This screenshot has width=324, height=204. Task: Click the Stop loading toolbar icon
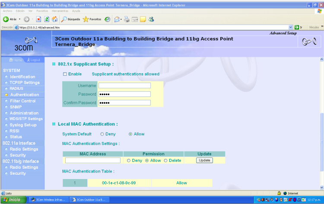coord(39,19)
